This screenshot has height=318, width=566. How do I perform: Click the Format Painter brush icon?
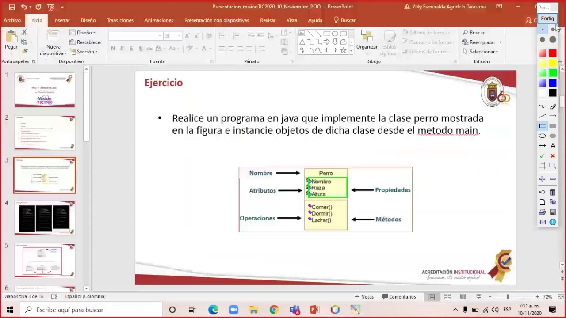coord(25,52)
